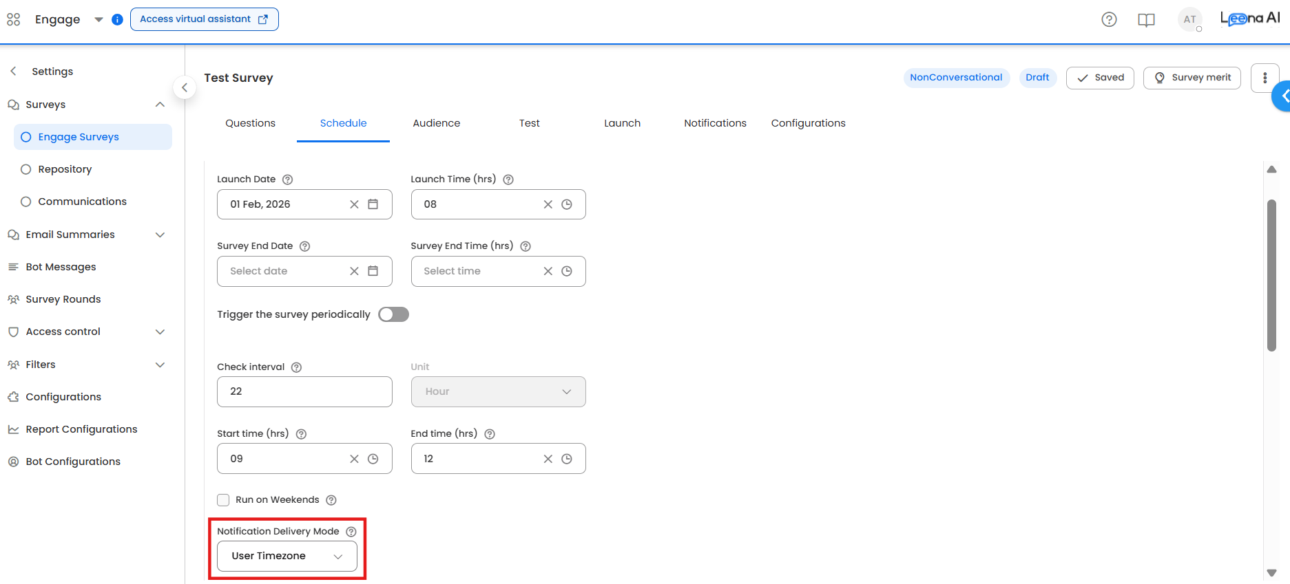Screen dimensions: 1290x584
Task: Switch to Audience tab
Action: pyautogui.click(x=436, y=123)
